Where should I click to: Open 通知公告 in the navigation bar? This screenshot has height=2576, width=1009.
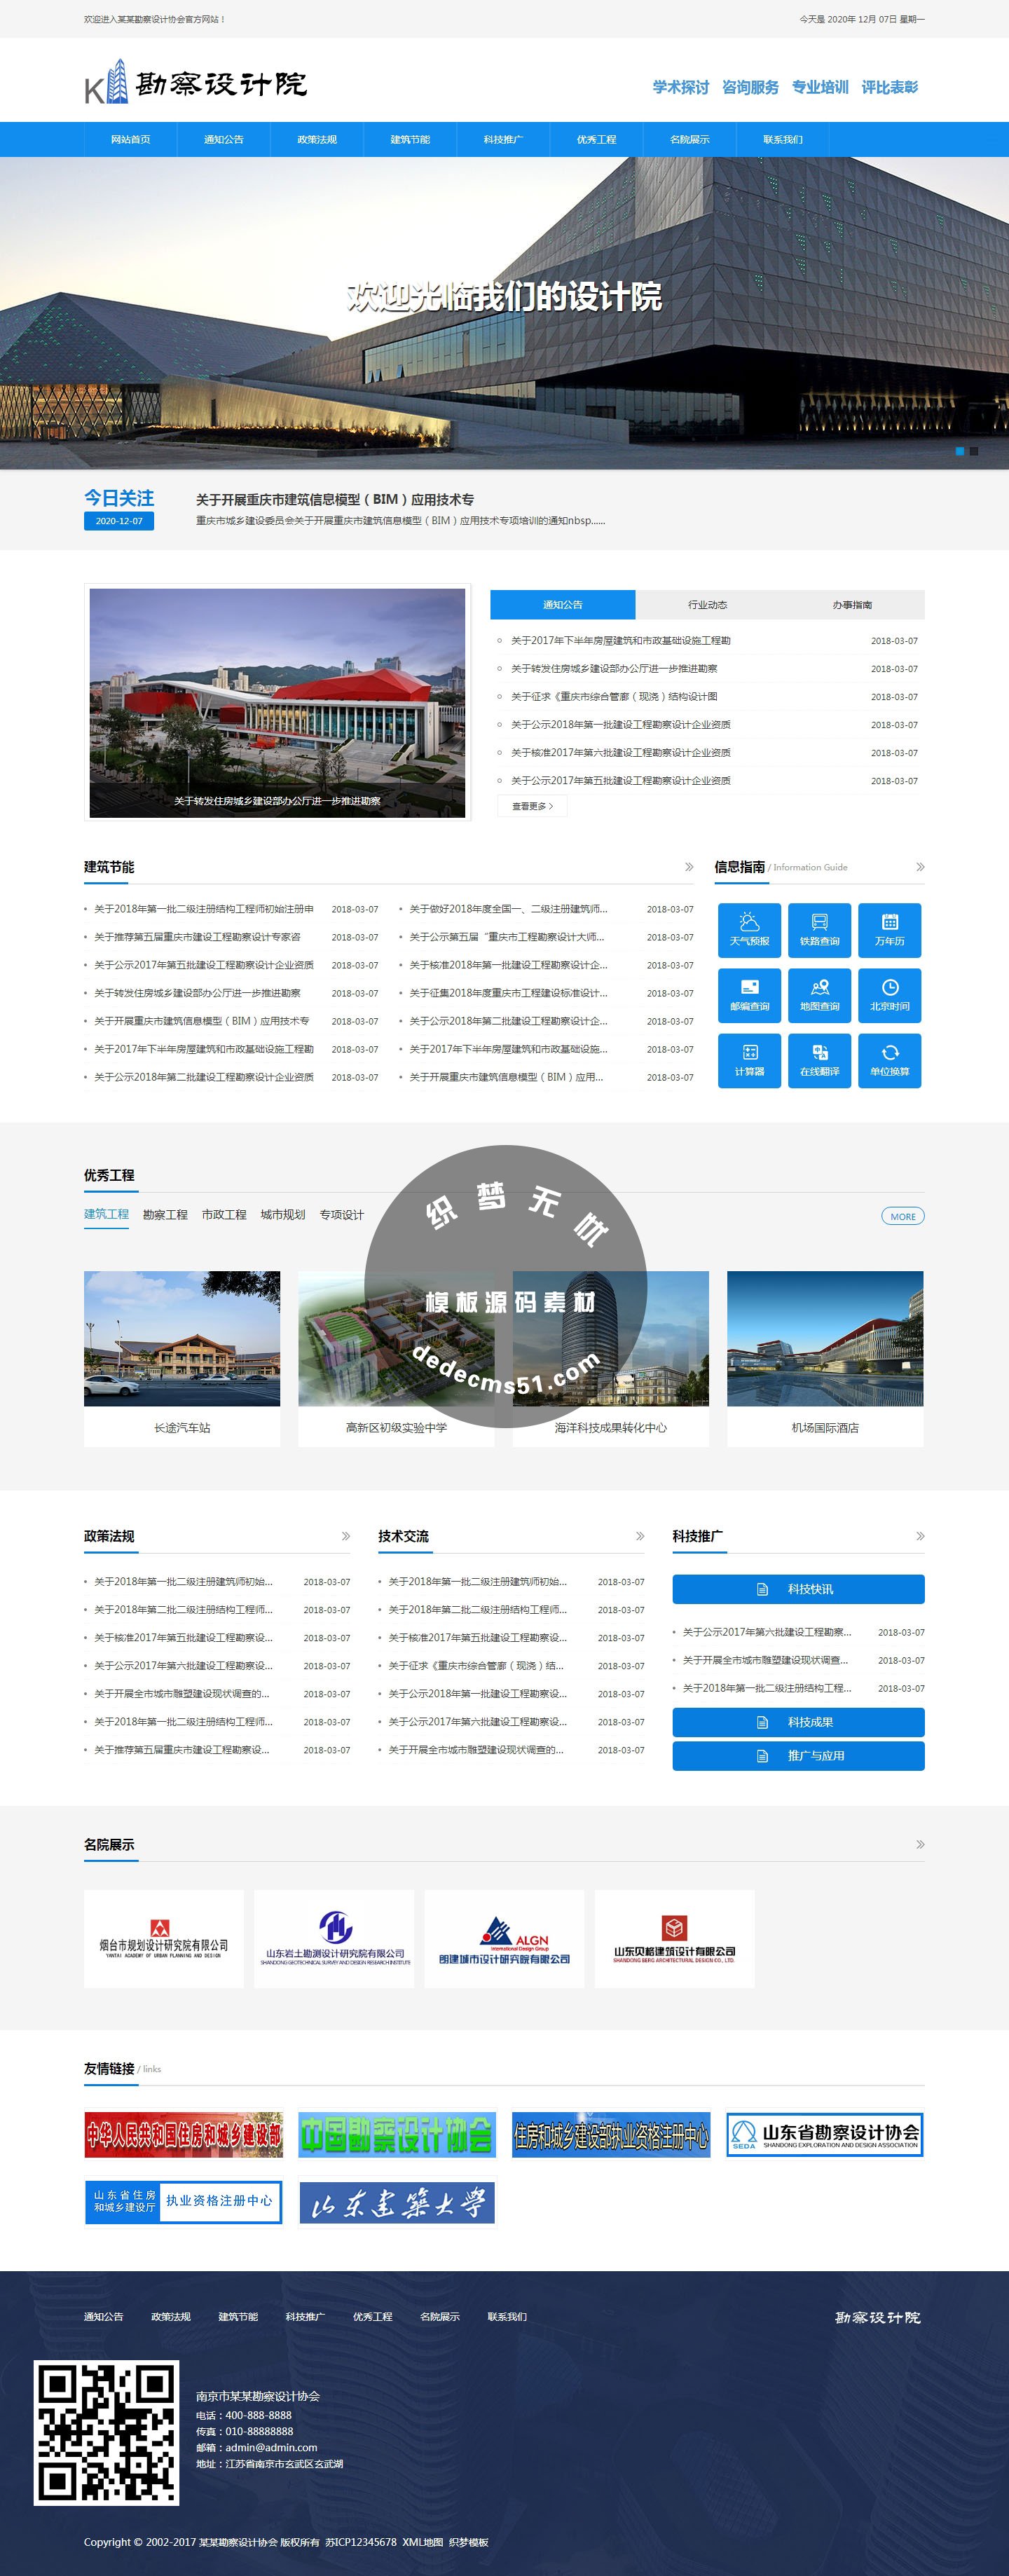click(223, 139)
